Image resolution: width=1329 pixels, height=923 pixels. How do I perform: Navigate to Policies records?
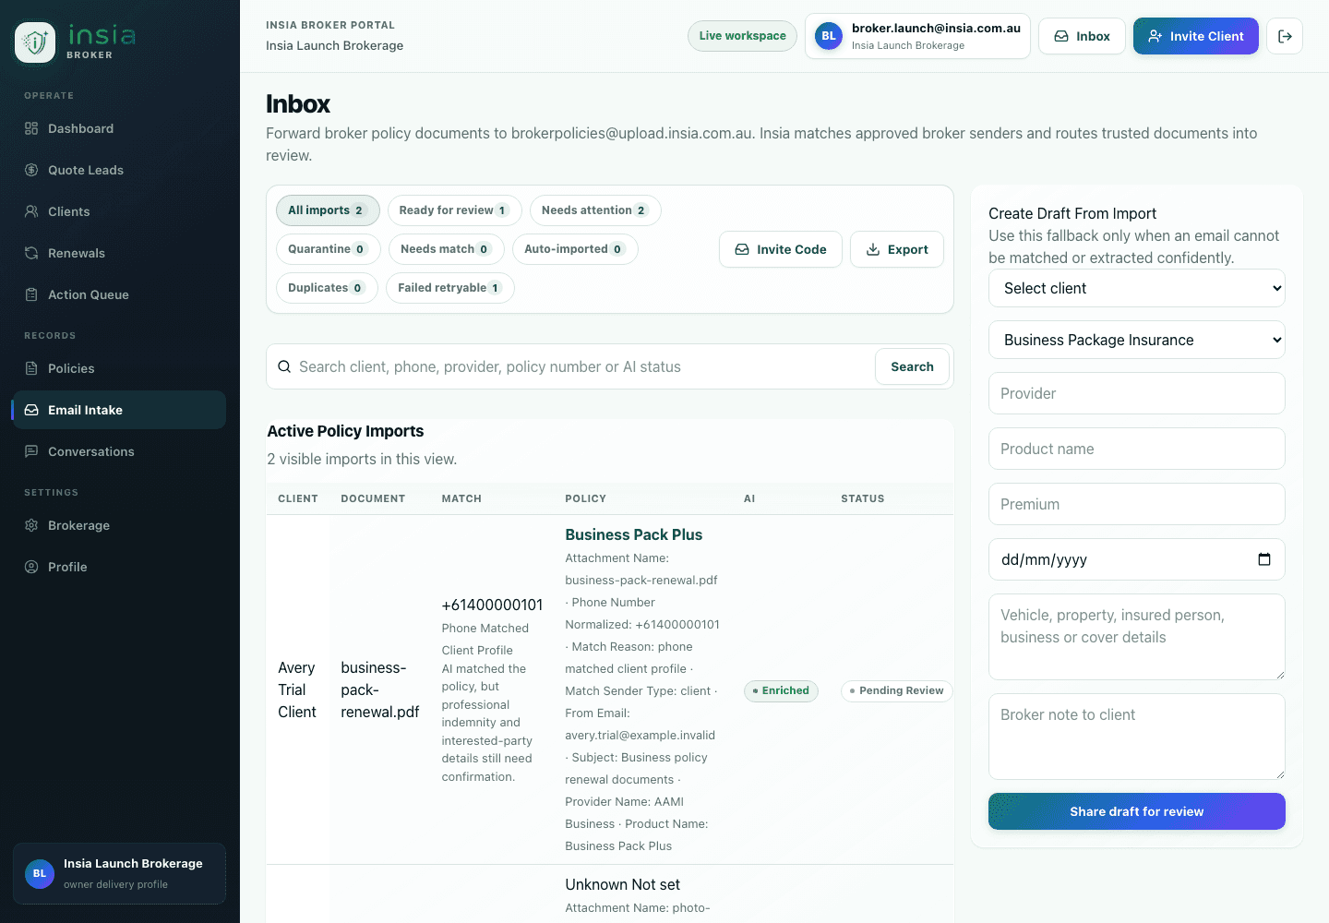119,368
